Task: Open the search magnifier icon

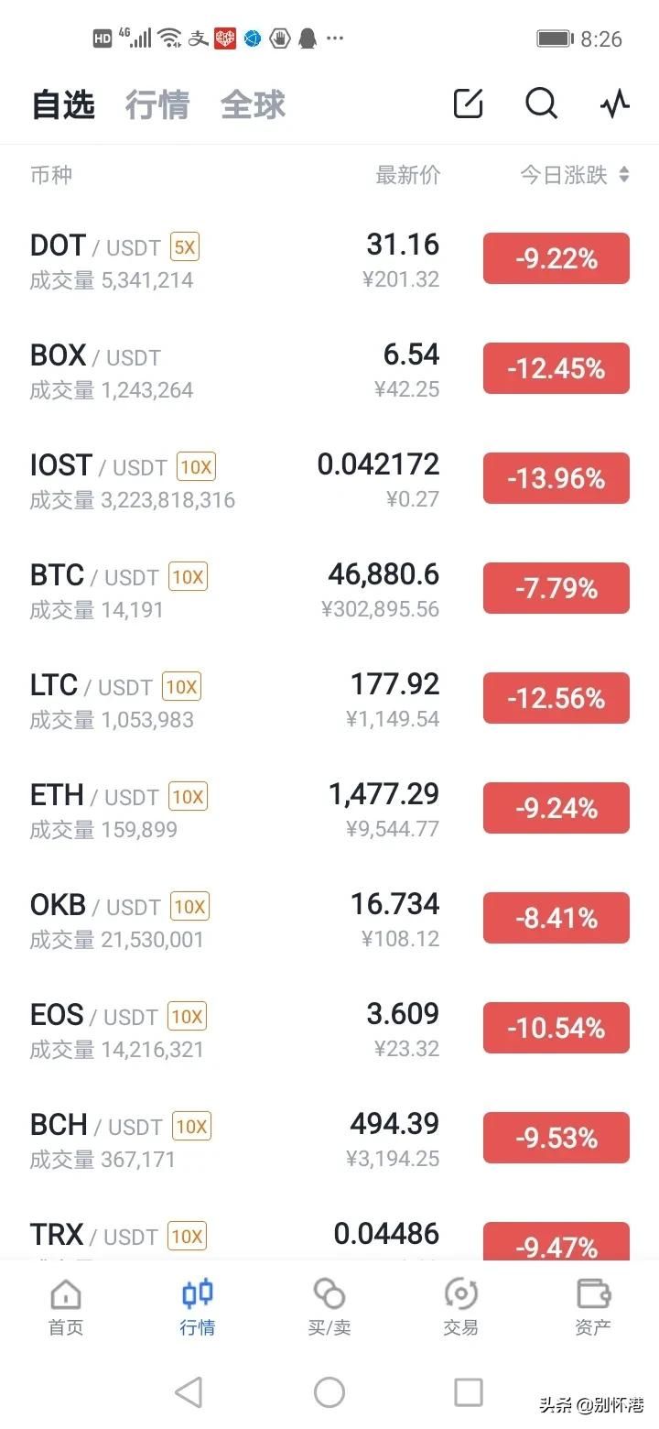Action: pos(541,104)
